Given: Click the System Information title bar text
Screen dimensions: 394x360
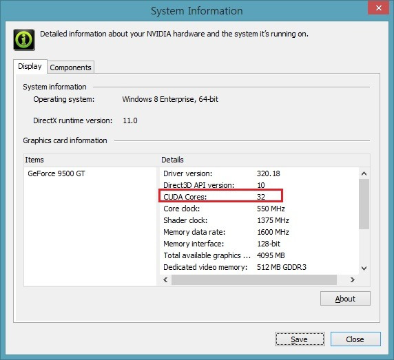Looking at the screenshot, I should (x=197, y=11).
